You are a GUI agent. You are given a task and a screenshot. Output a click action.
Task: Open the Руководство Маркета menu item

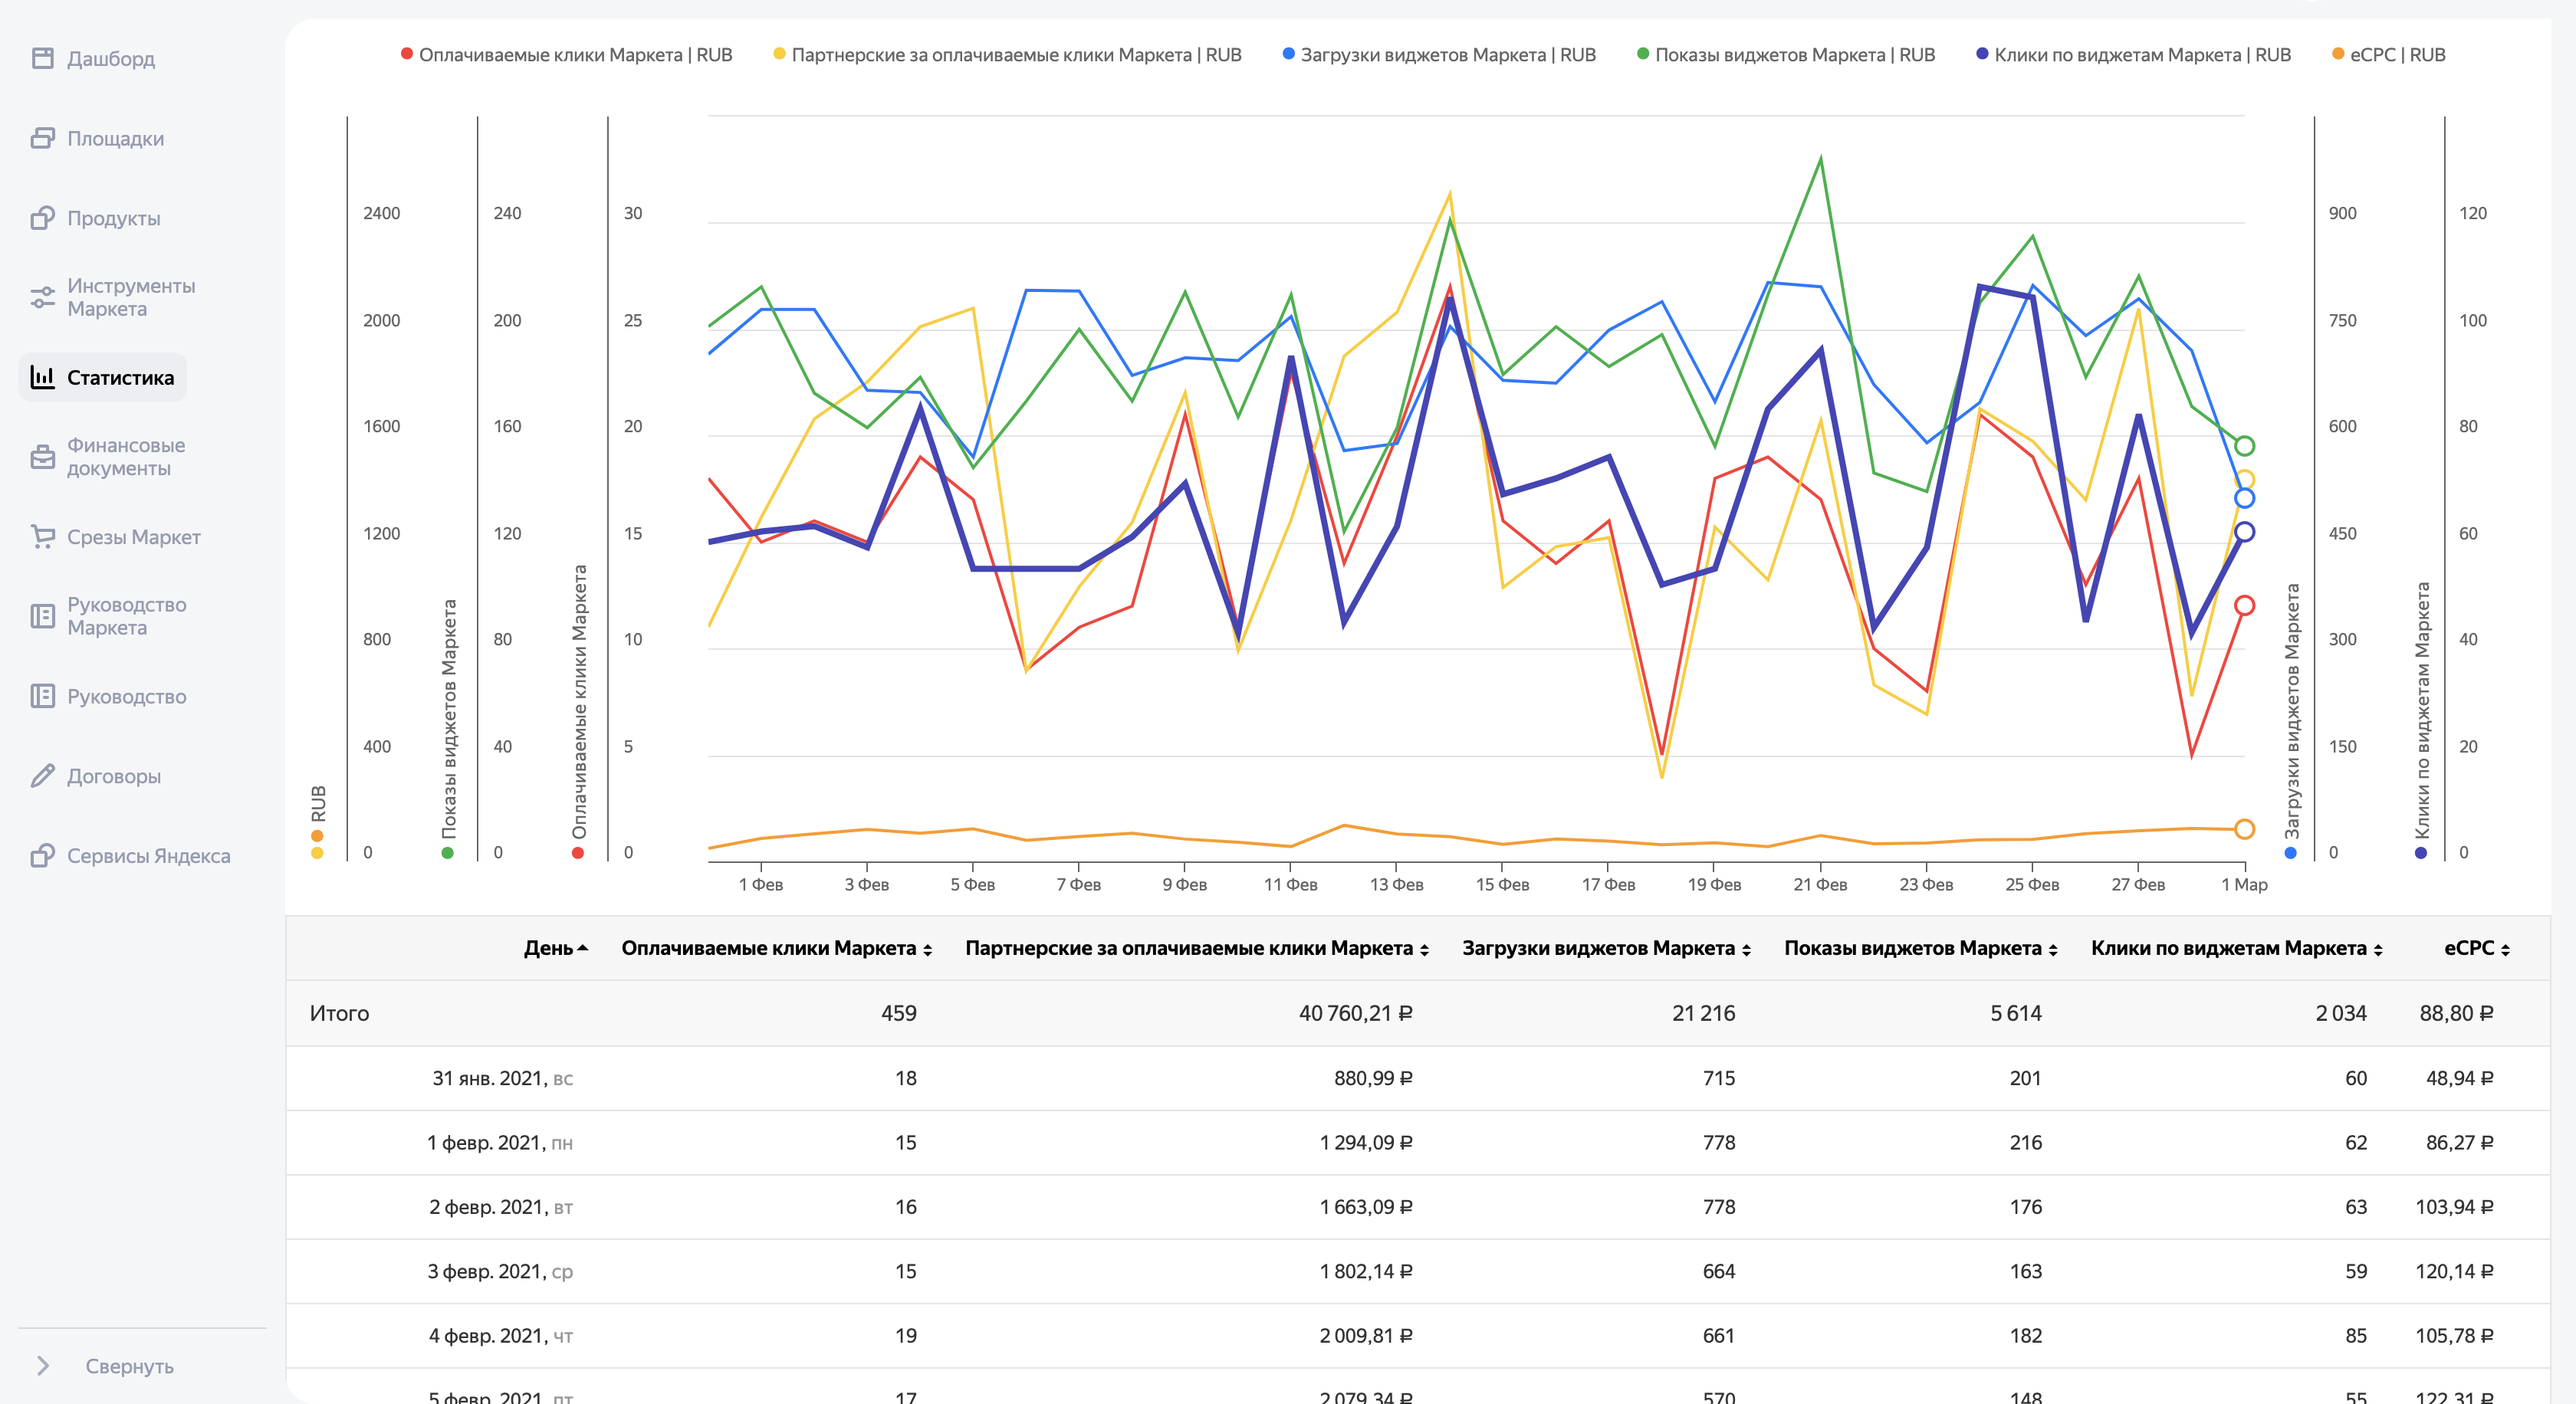tap(126, 615)
